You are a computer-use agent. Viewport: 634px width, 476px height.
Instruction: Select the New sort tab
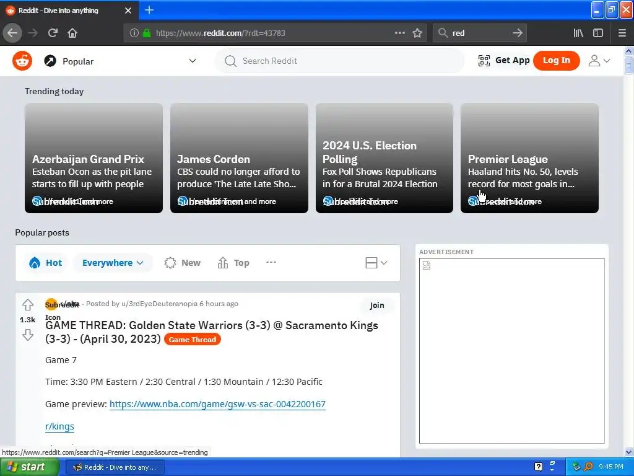[183, 263]
